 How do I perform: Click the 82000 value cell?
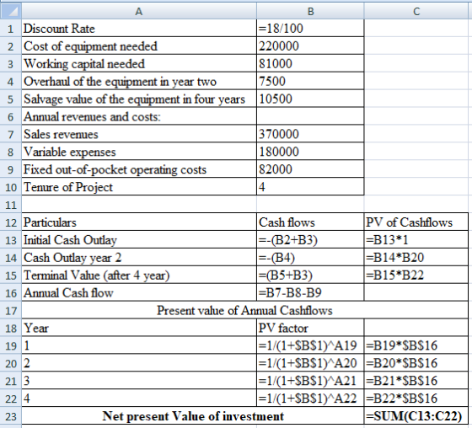[x=310, y=169]
